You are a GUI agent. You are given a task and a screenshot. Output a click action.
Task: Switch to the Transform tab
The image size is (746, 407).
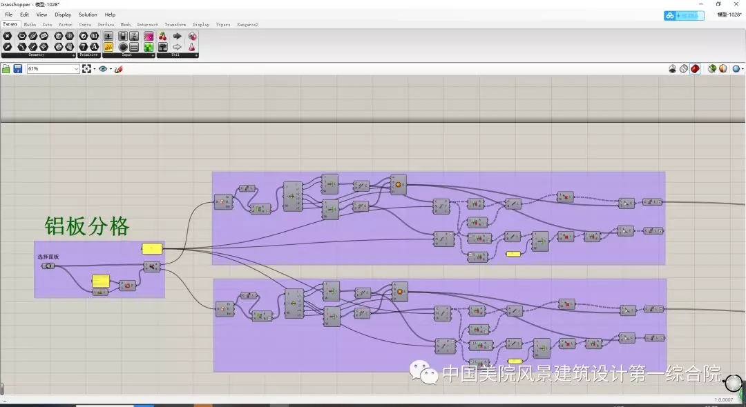175,24
